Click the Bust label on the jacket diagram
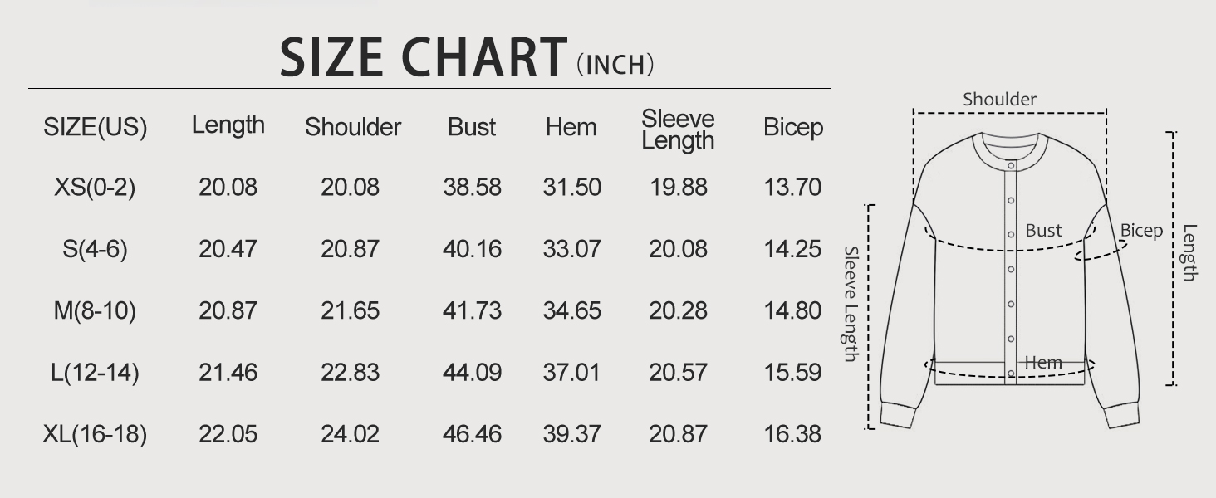Viewport: 1216px width, 498px height. 1043,231
